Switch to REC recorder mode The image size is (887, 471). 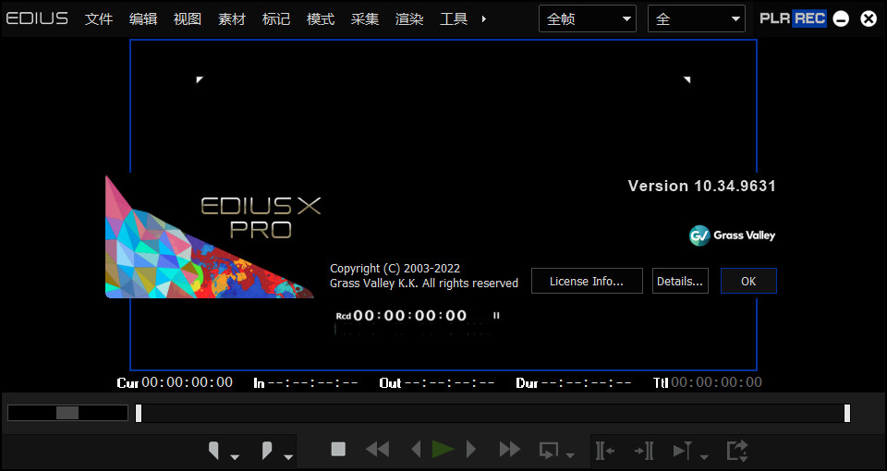point(809,18)
